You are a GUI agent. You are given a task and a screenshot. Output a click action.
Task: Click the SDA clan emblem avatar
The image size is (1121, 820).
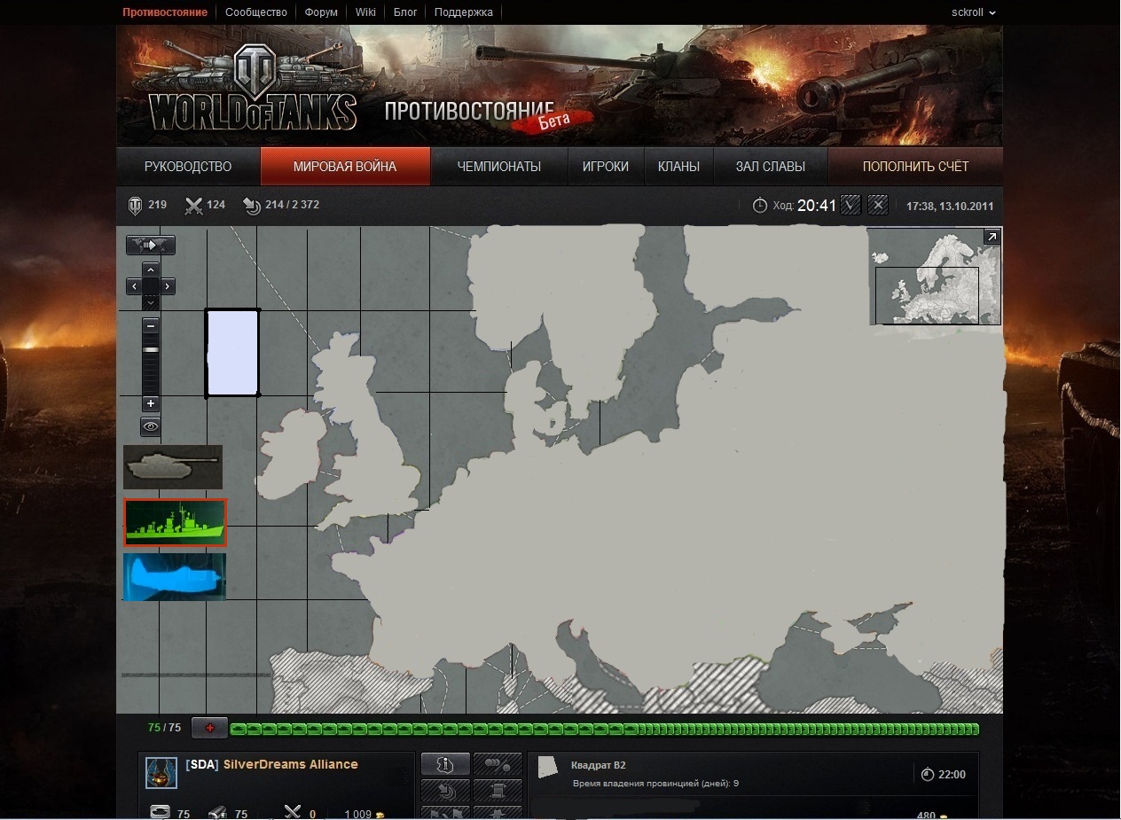(x=161, y=773)
